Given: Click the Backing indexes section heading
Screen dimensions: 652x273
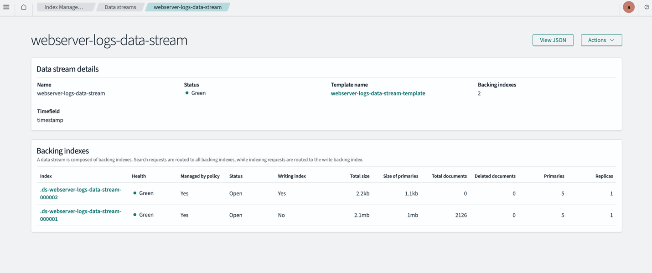Looking at the screenshot, I should 62,151.
